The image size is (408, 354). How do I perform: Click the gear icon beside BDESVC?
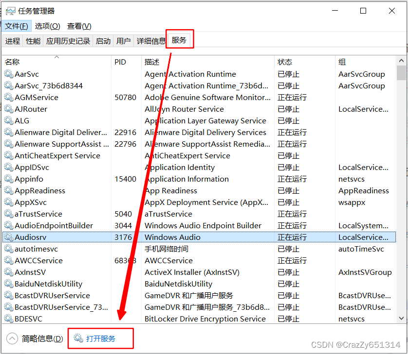(9, 319)
